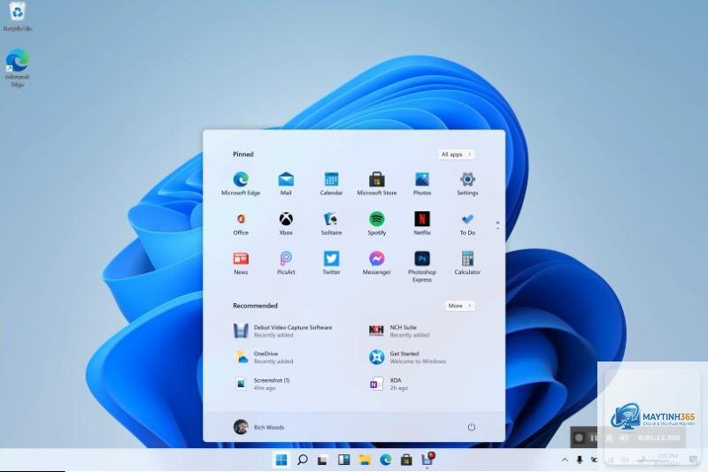708x472 pixels.
Task: Open the Recycle Bin desktop icon
Action: 17,16
